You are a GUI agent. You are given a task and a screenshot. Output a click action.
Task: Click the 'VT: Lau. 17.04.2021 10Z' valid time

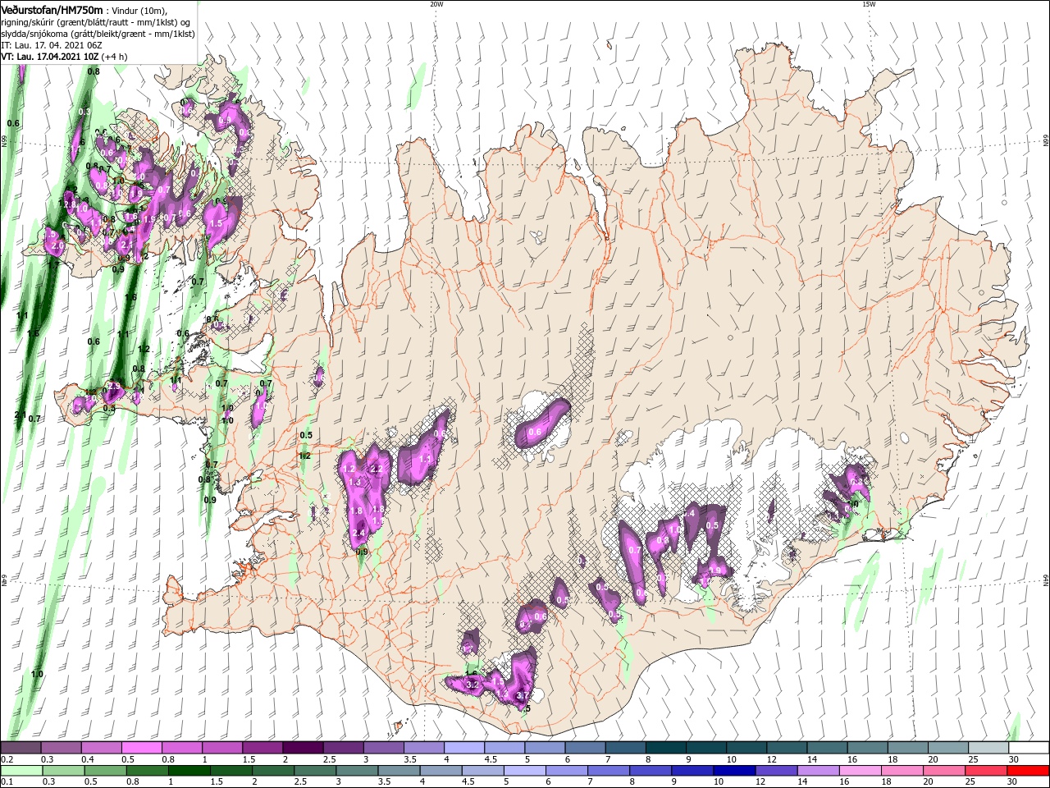tap(50, 57)
